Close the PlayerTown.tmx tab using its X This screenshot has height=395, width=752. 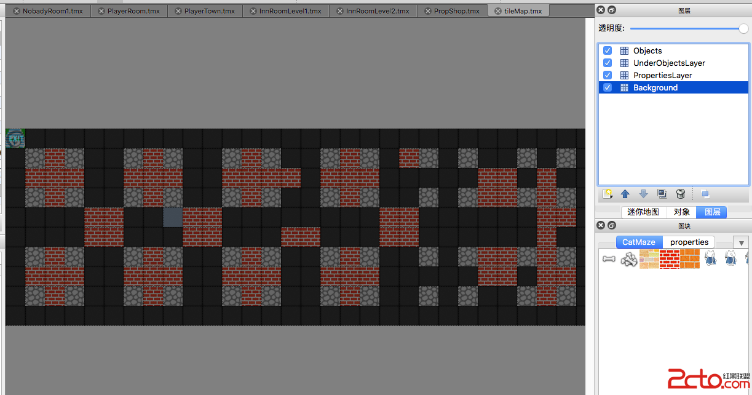(178, 11)
